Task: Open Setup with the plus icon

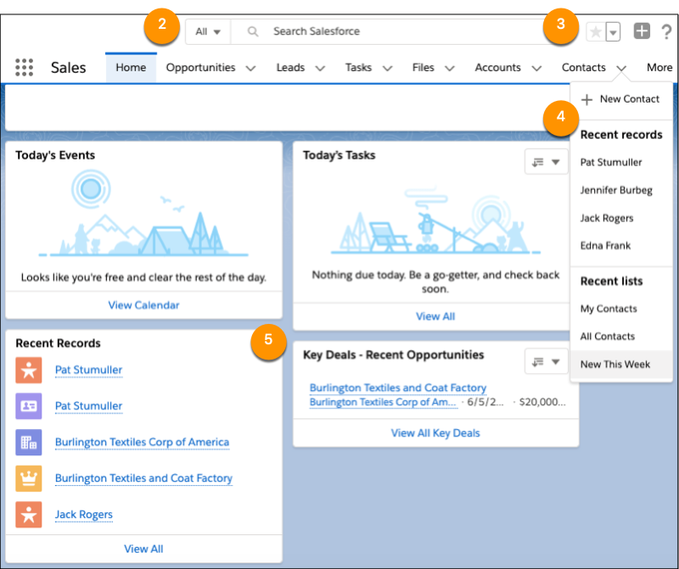Action: [x=643, y=31]
